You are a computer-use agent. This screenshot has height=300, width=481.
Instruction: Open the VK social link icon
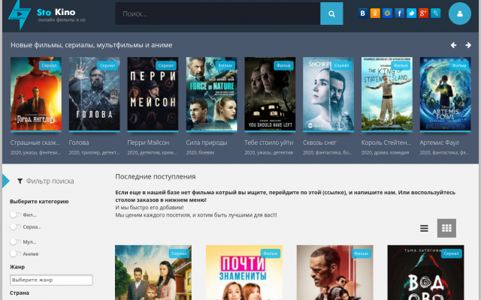(x=363, y=13)
